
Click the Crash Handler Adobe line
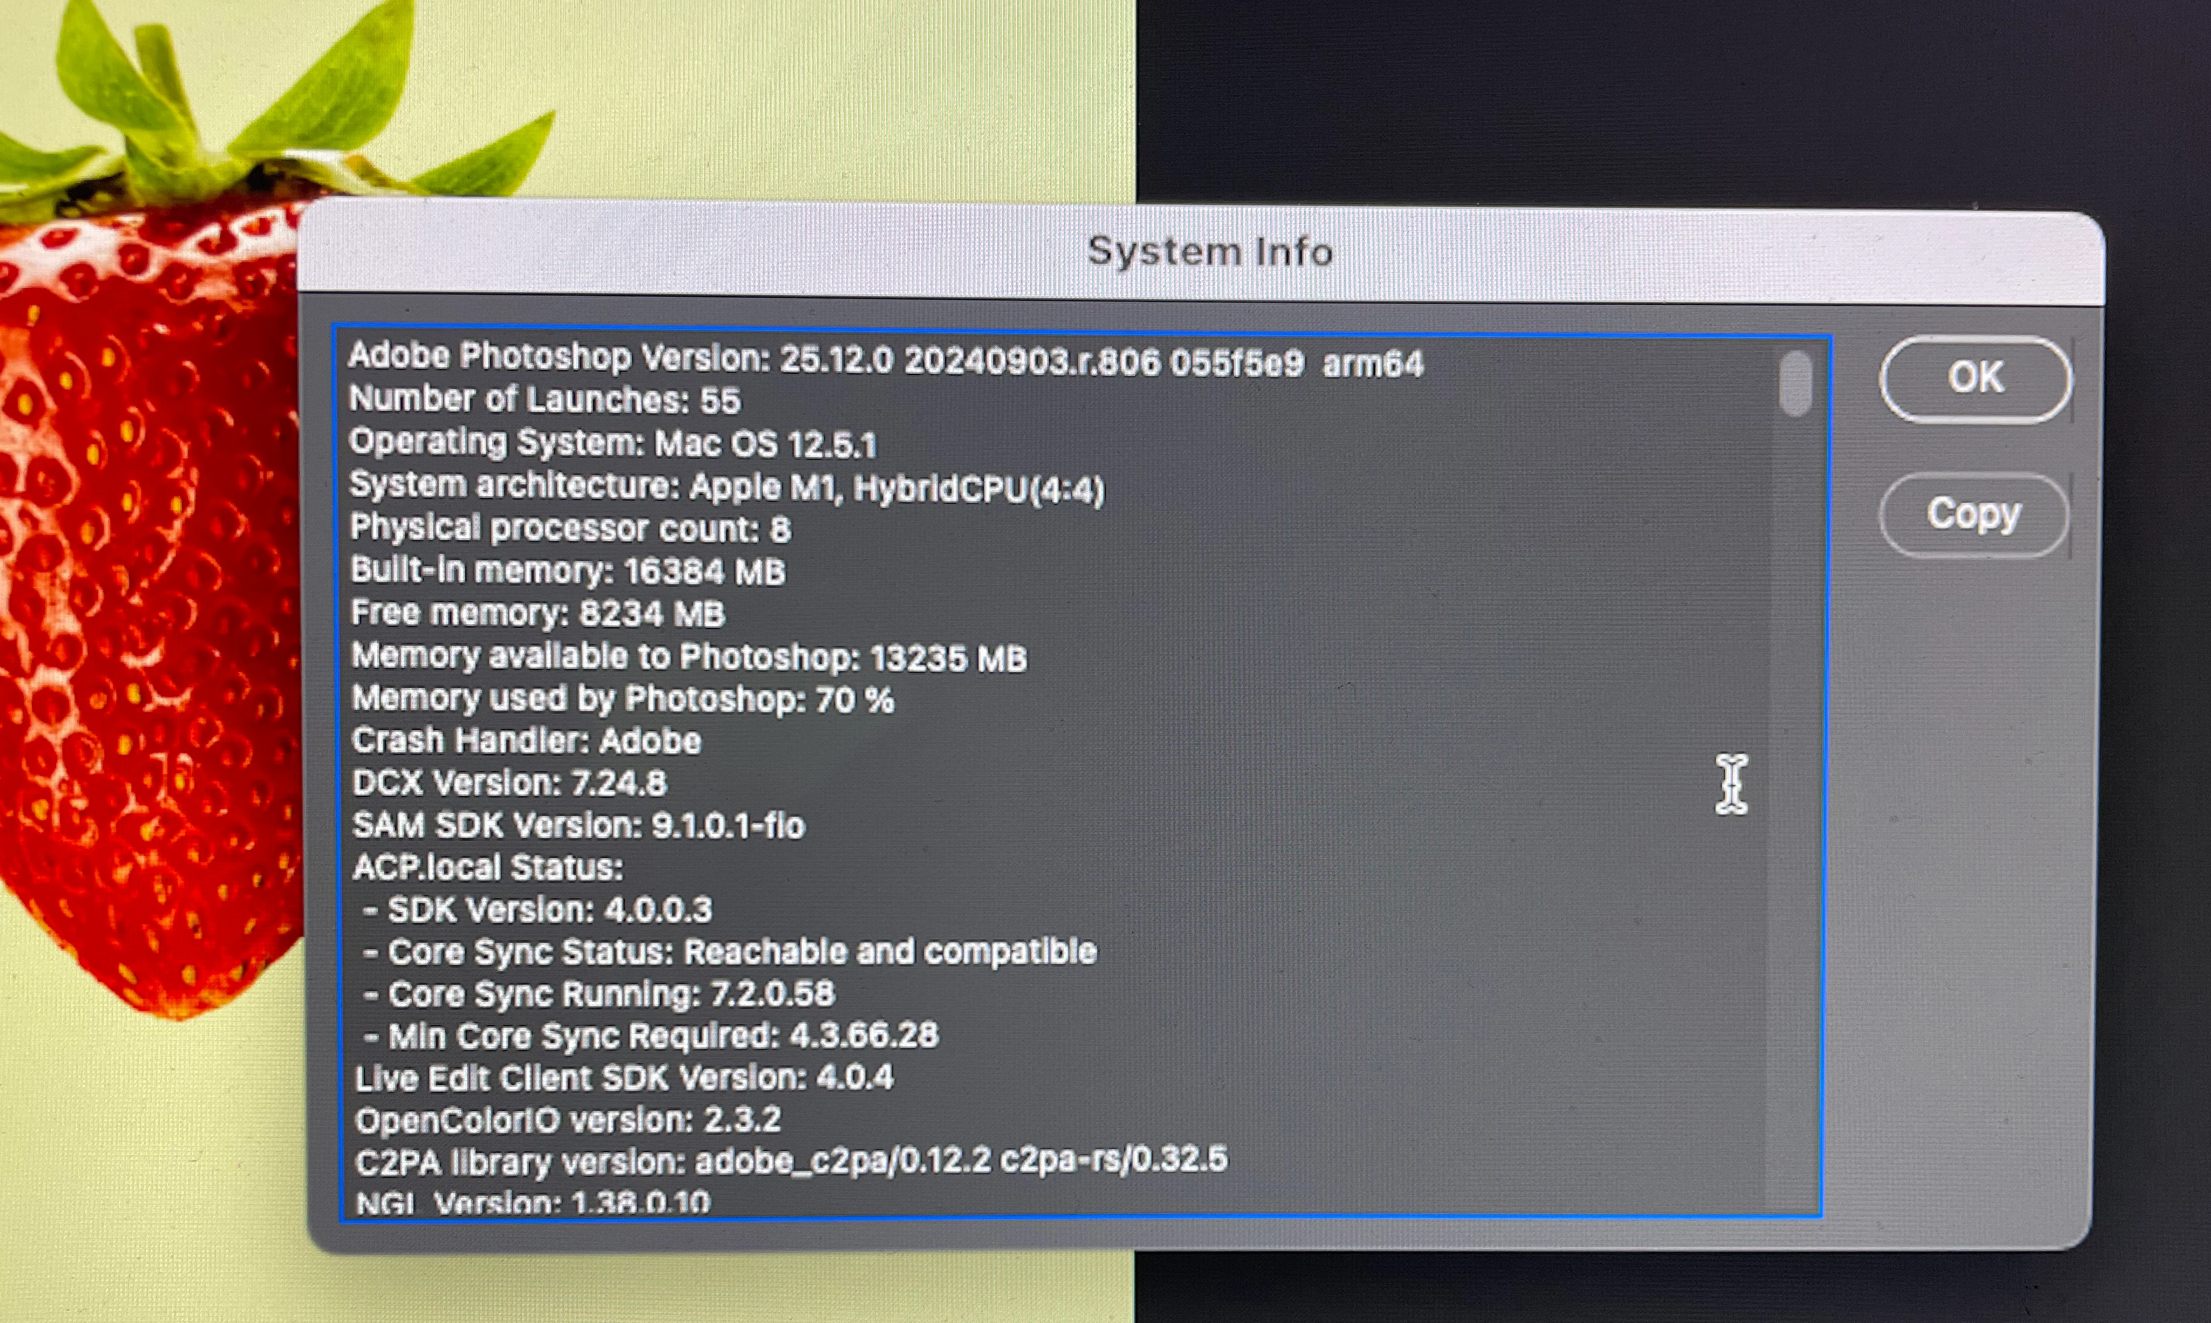[x=526, y=741]
